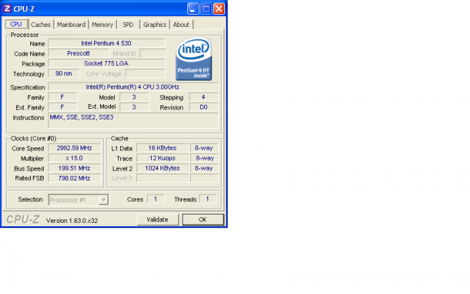The image size is (470, 294).
Task: Open the Mainboard tab
Action: tap(71, 25)
